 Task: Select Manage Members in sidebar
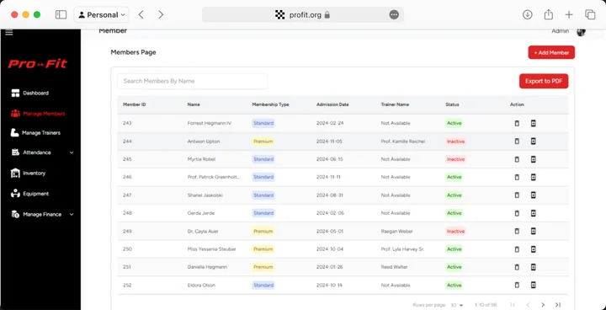pyautogui.click(x=38, y=114)
